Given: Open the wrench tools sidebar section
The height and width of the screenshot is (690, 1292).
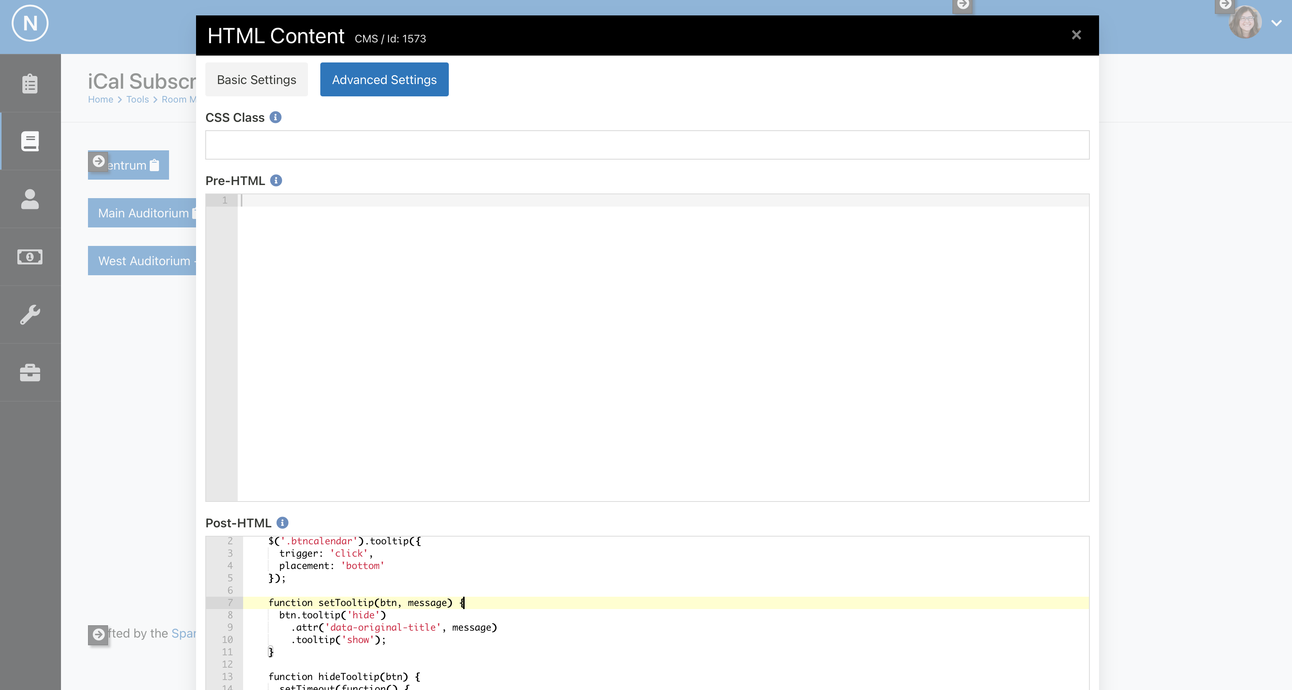Looking at the screenshot, I should [30, 315].
